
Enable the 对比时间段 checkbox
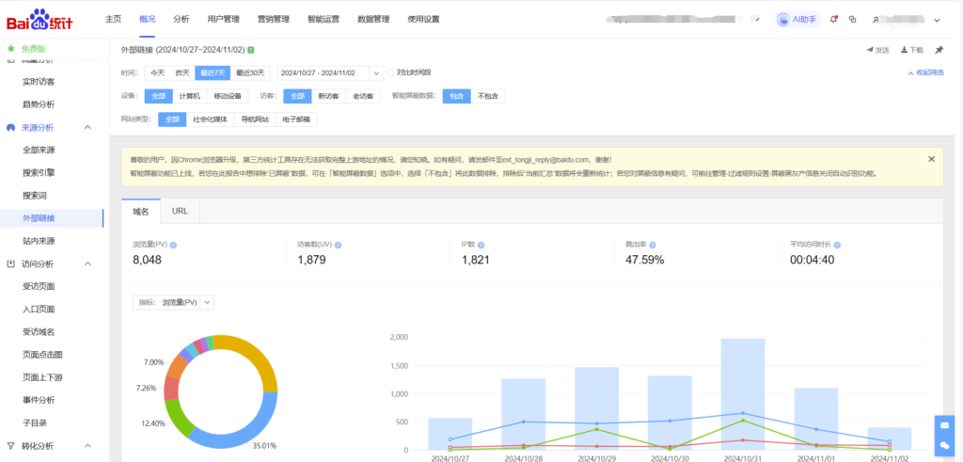point(390,72)
